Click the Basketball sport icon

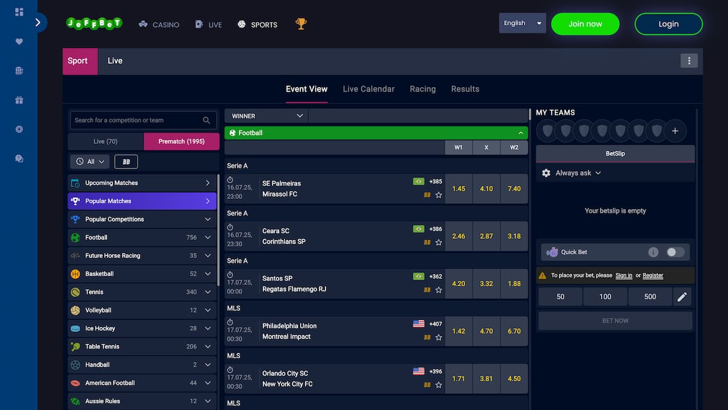(x=75, y=274)
